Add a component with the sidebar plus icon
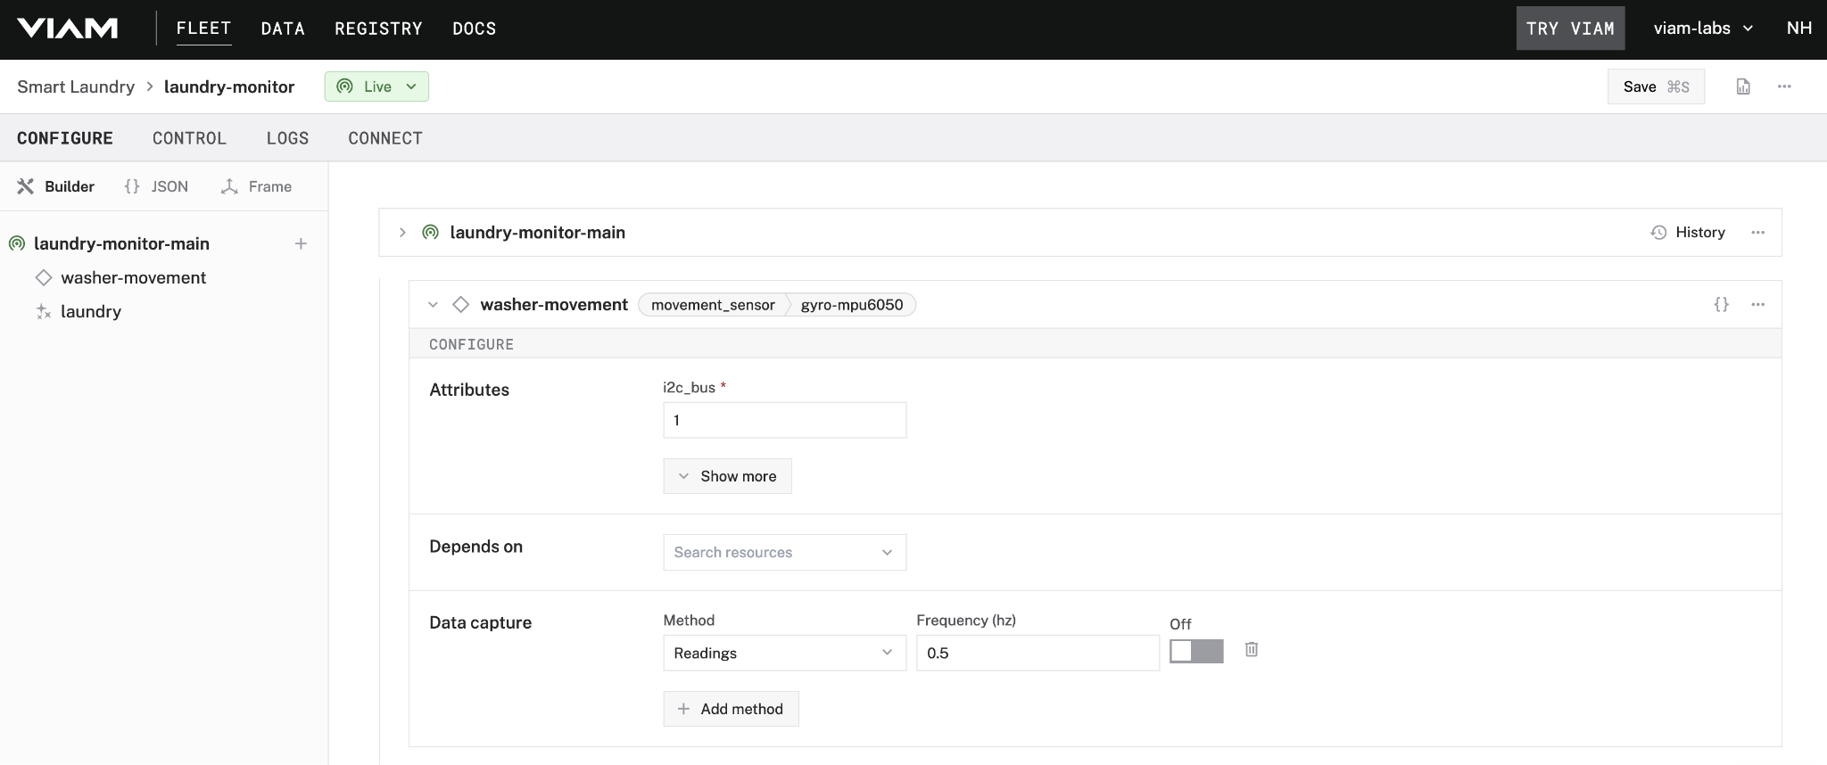The height and width of the screenshot is (765, 1827). pyautogui.click(x=302, y=243)
